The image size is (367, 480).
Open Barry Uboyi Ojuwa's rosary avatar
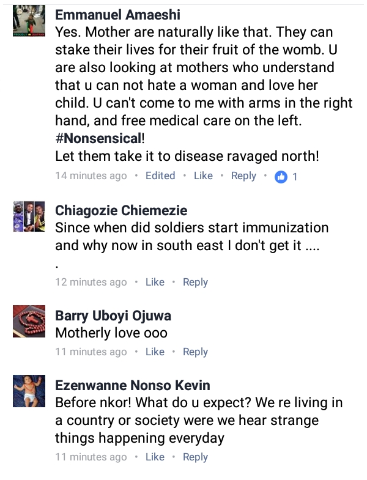29,321
